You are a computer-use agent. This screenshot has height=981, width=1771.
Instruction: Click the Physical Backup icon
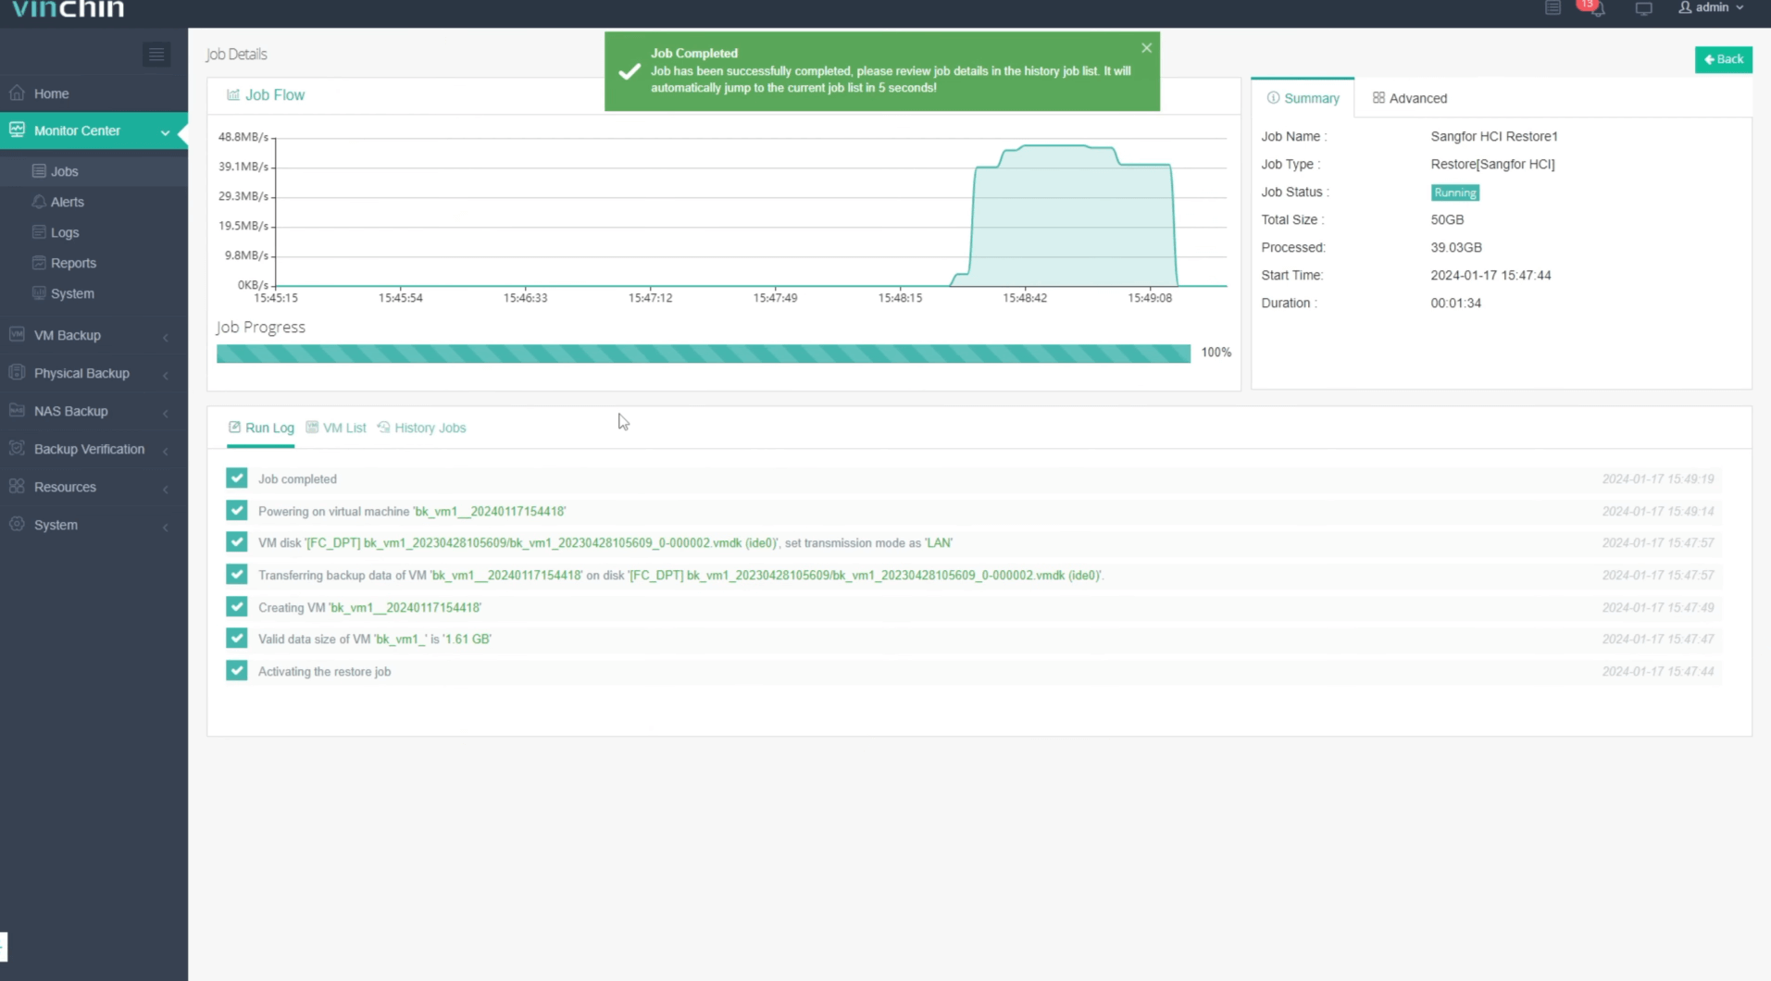point(17,372)
